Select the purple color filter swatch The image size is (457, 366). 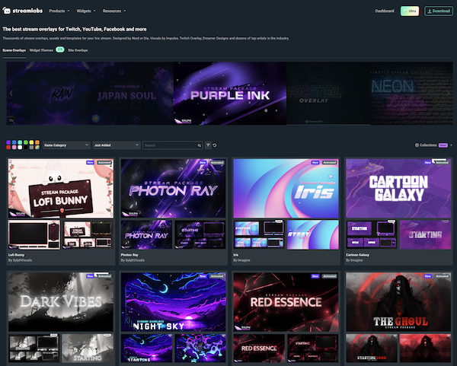(x=8, y=142)
